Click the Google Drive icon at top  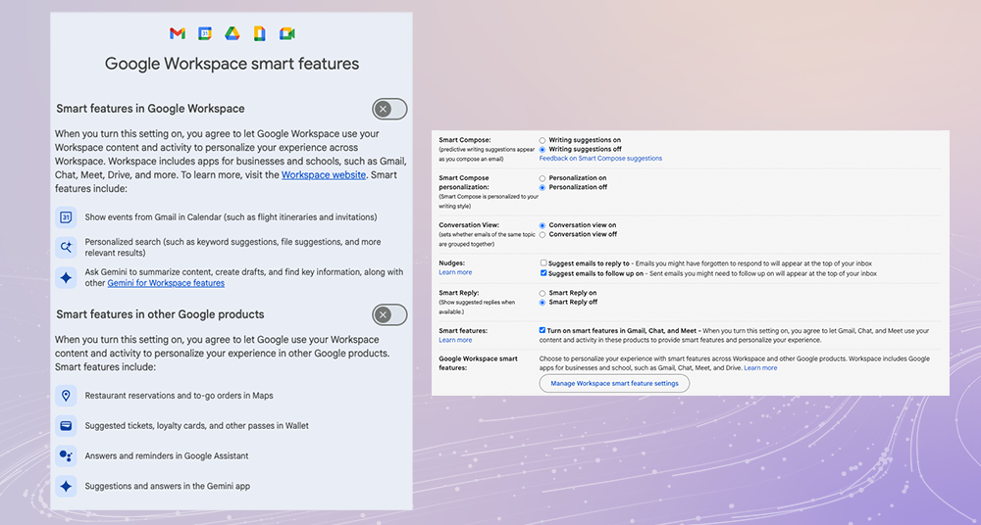(232, 33)
